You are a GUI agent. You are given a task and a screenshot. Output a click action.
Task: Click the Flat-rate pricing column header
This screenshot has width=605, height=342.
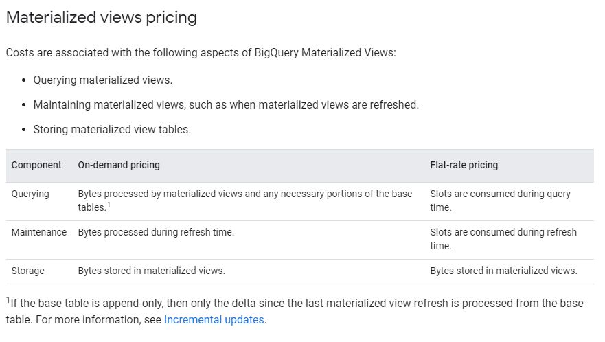point(464,165)
